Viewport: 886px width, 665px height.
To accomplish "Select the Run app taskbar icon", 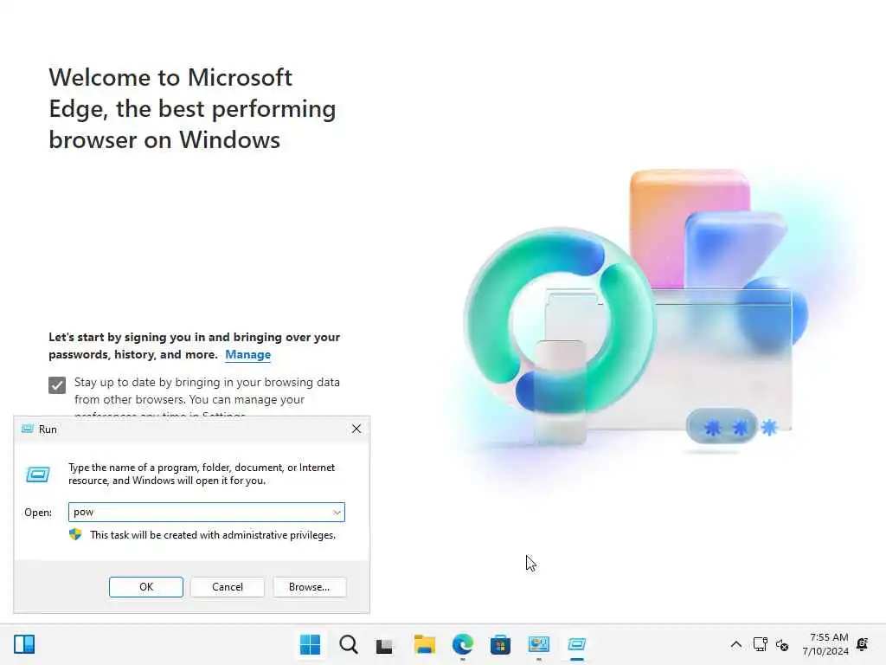I will pos(577,644).
